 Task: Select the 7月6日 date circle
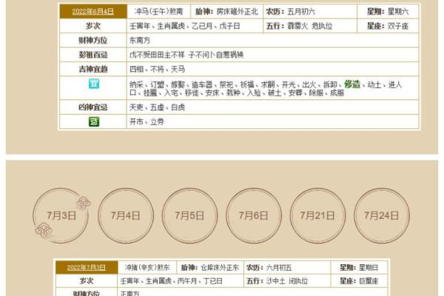coord(254,215)
